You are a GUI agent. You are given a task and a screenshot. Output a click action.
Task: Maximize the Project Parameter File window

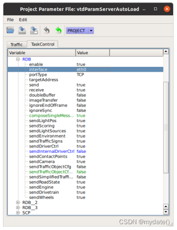[x=156, y=9]
